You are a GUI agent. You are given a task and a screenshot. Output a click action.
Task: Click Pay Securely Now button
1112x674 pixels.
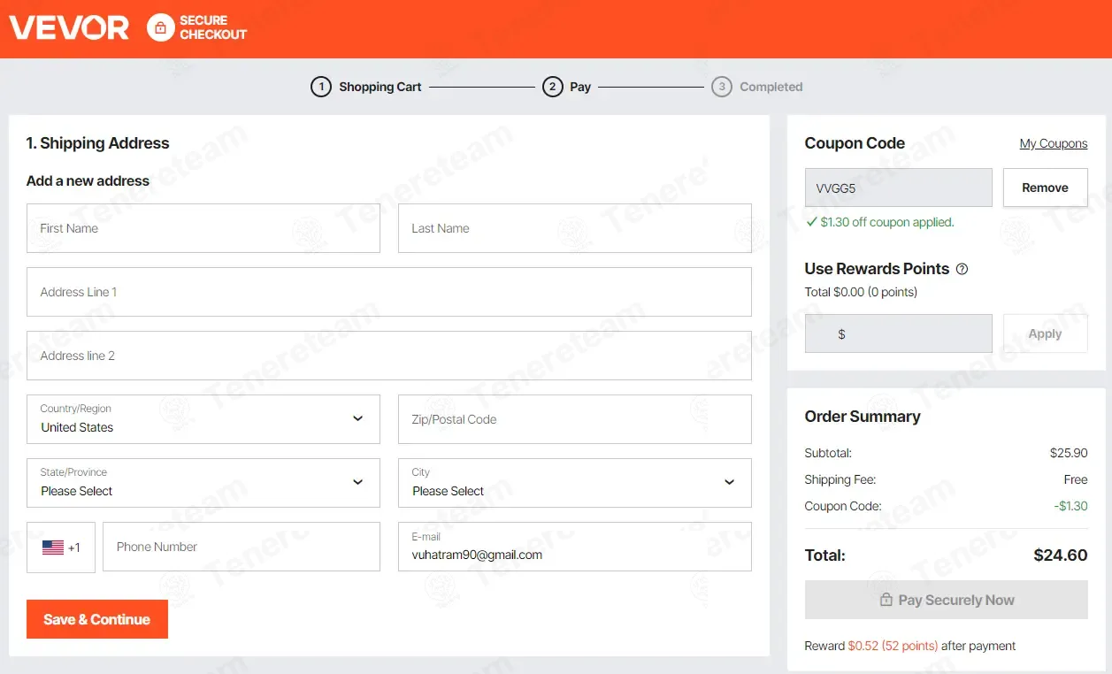[x=947, y=600]
